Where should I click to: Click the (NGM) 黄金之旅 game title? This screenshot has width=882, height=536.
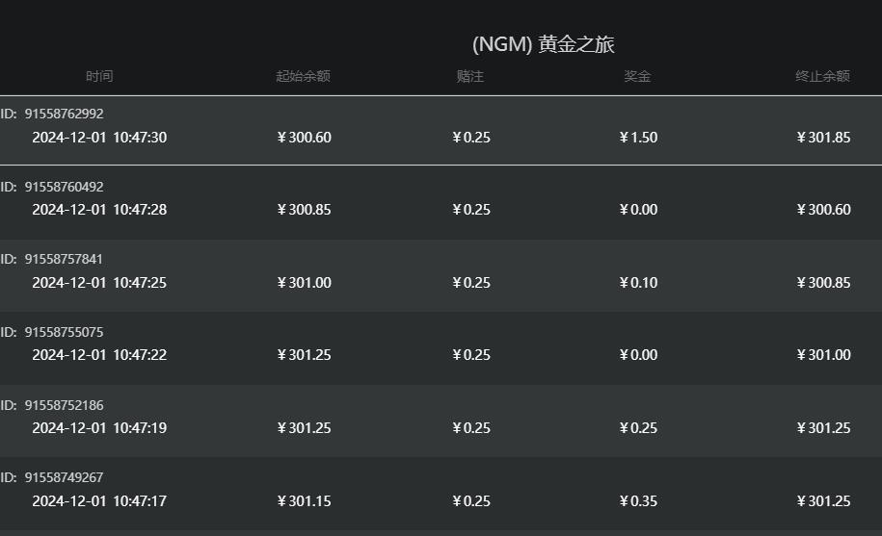pyautogui.click(x=544, y=44)
